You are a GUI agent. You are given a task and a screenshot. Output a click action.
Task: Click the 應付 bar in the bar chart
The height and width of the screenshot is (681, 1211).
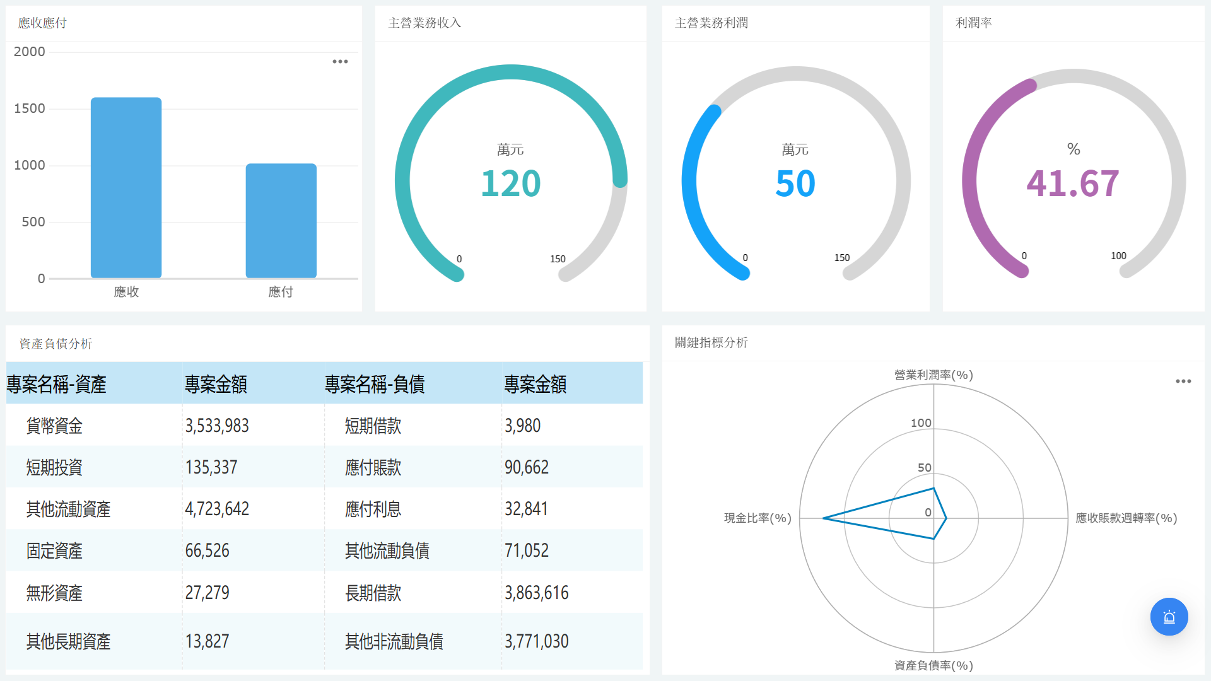click(x=281, y=221)
